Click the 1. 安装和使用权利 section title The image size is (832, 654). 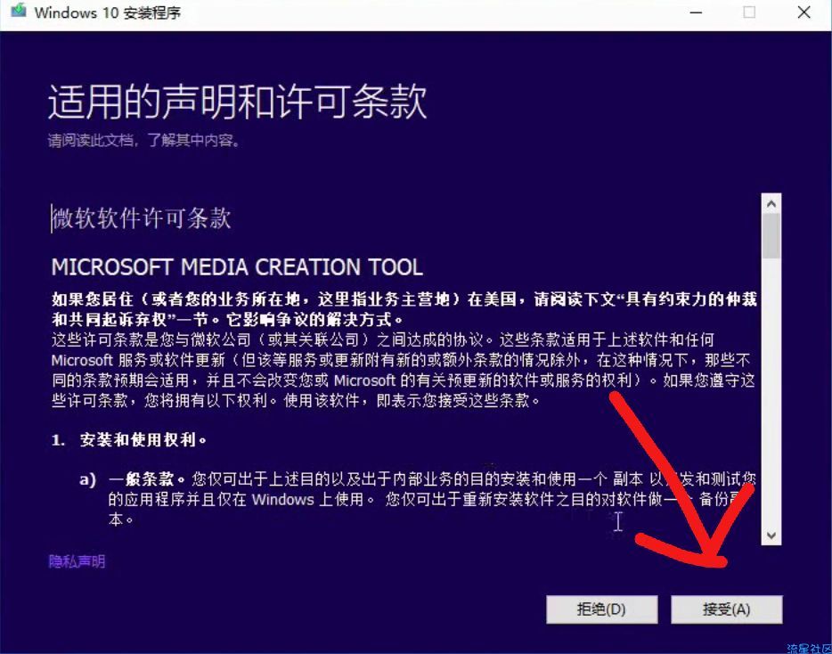click(x=129, y=439)
